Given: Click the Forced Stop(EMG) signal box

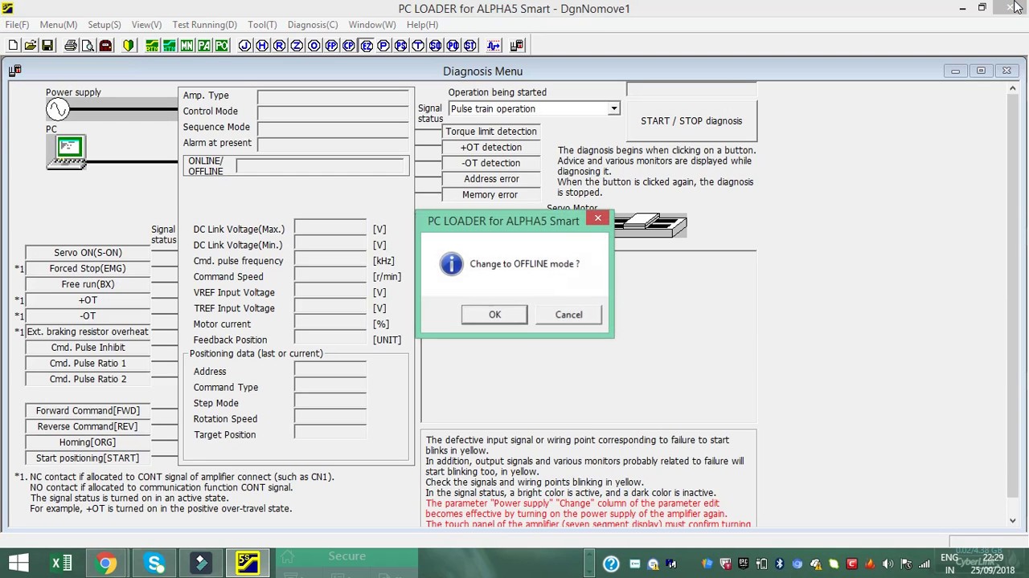Looking at the screenshot, I should point(88,269).
